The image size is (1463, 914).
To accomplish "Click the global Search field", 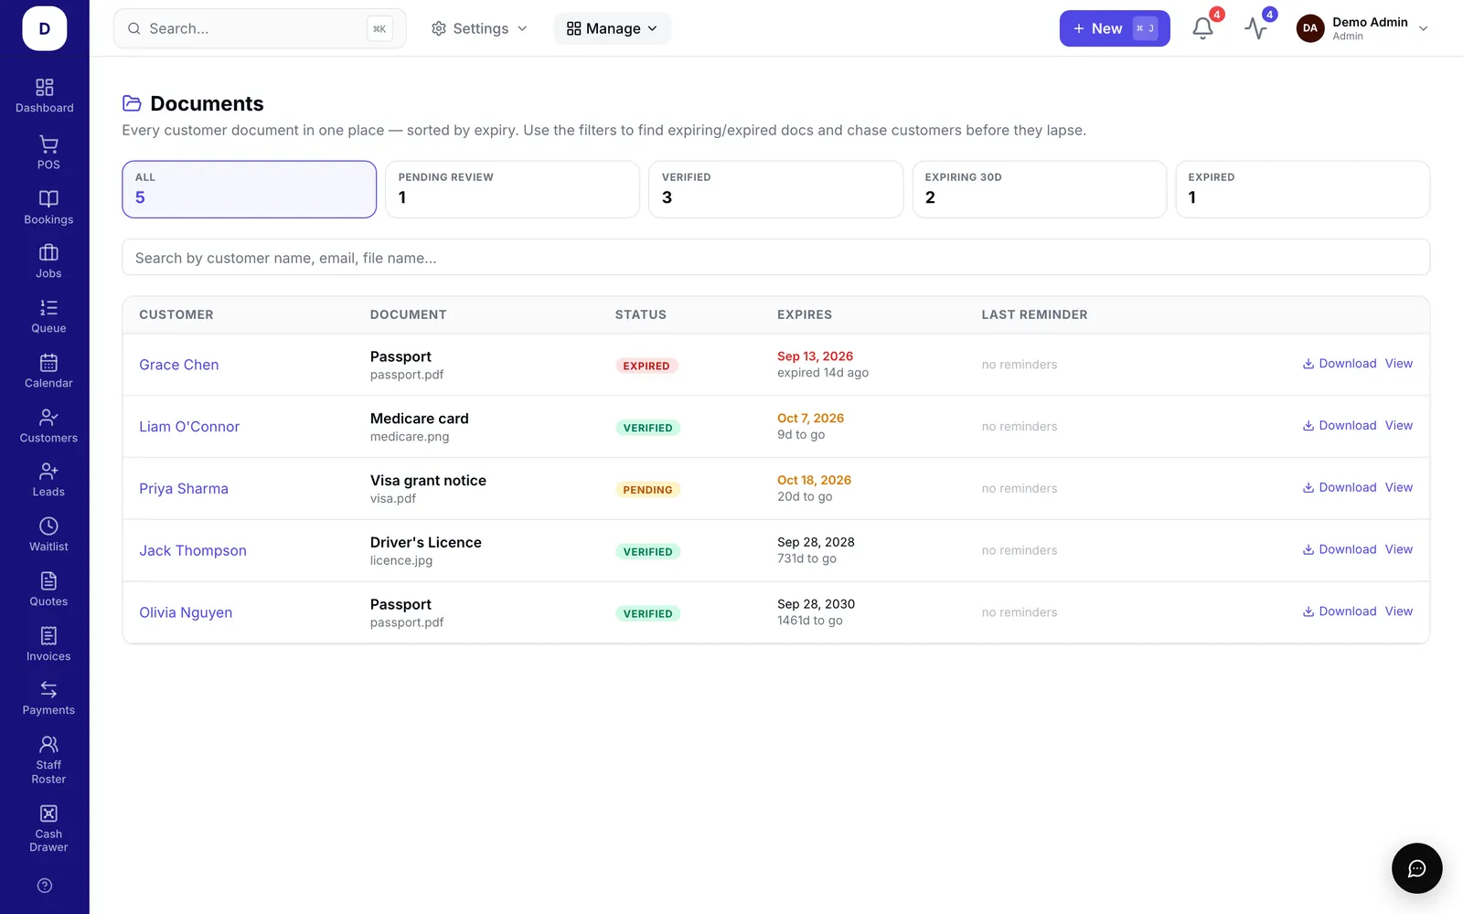I will [260, 28].
